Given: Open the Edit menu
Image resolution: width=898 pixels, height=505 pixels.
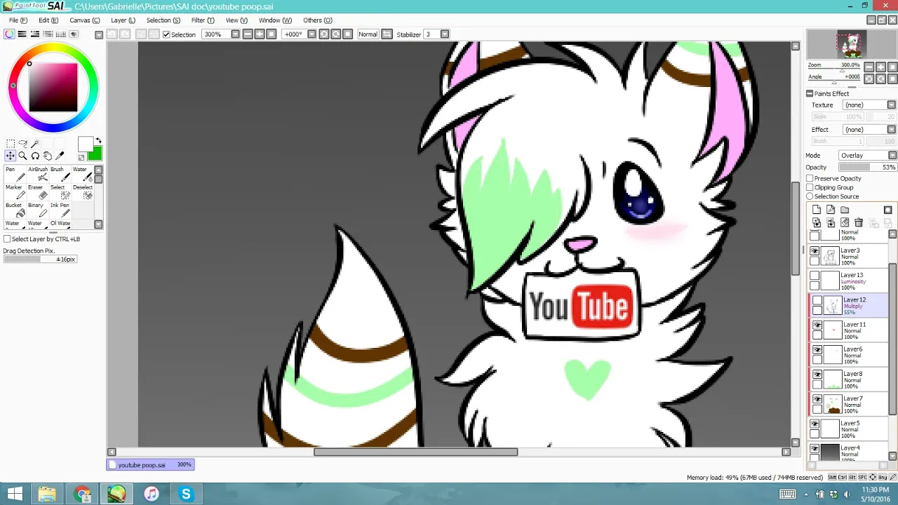Looking at the screenshot, I should 48,20.
